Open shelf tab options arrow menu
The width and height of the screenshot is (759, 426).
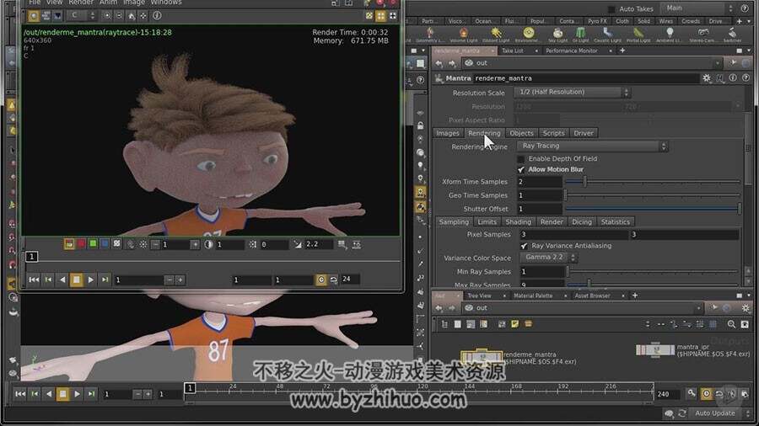(750, 21)
